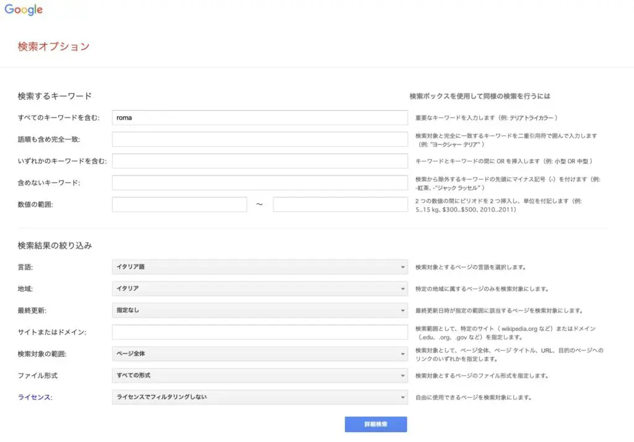Click the 検索結果の絞り込み section heading

[54, 245]
